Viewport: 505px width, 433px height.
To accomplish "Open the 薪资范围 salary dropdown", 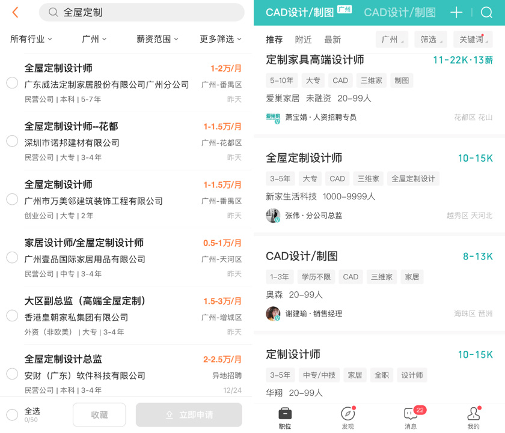I will tap(158, 39).
